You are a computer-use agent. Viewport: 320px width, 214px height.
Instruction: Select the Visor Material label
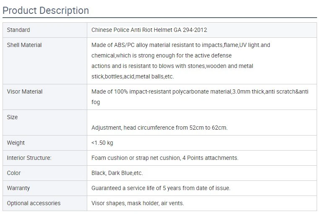tap(24, 91)
